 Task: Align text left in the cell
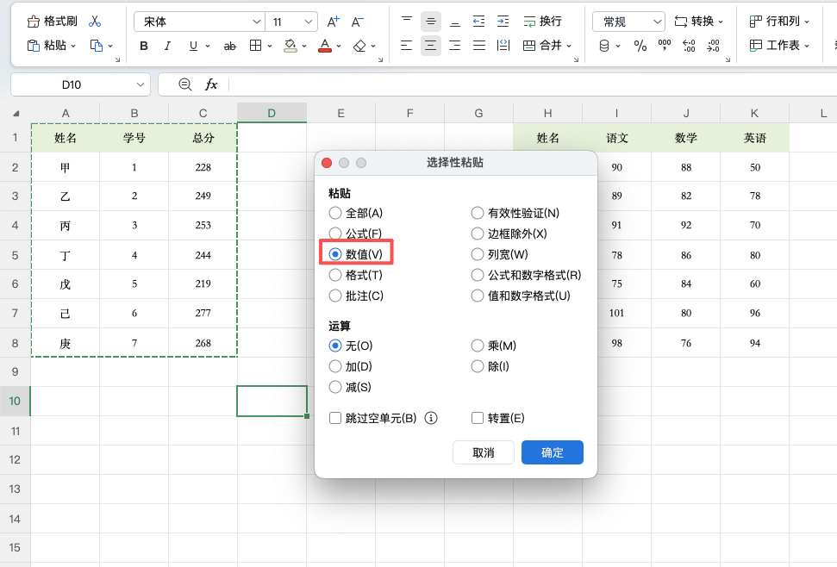click(x=407, y=46)
